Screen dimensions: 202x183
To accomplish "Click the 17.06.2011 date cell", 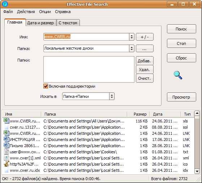I will click(165, 140).
